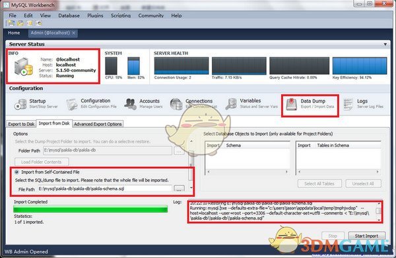The width and height of the screenshot is (396, 258).
Task: Switch to the Home tab
Action: tap(14, 33)
